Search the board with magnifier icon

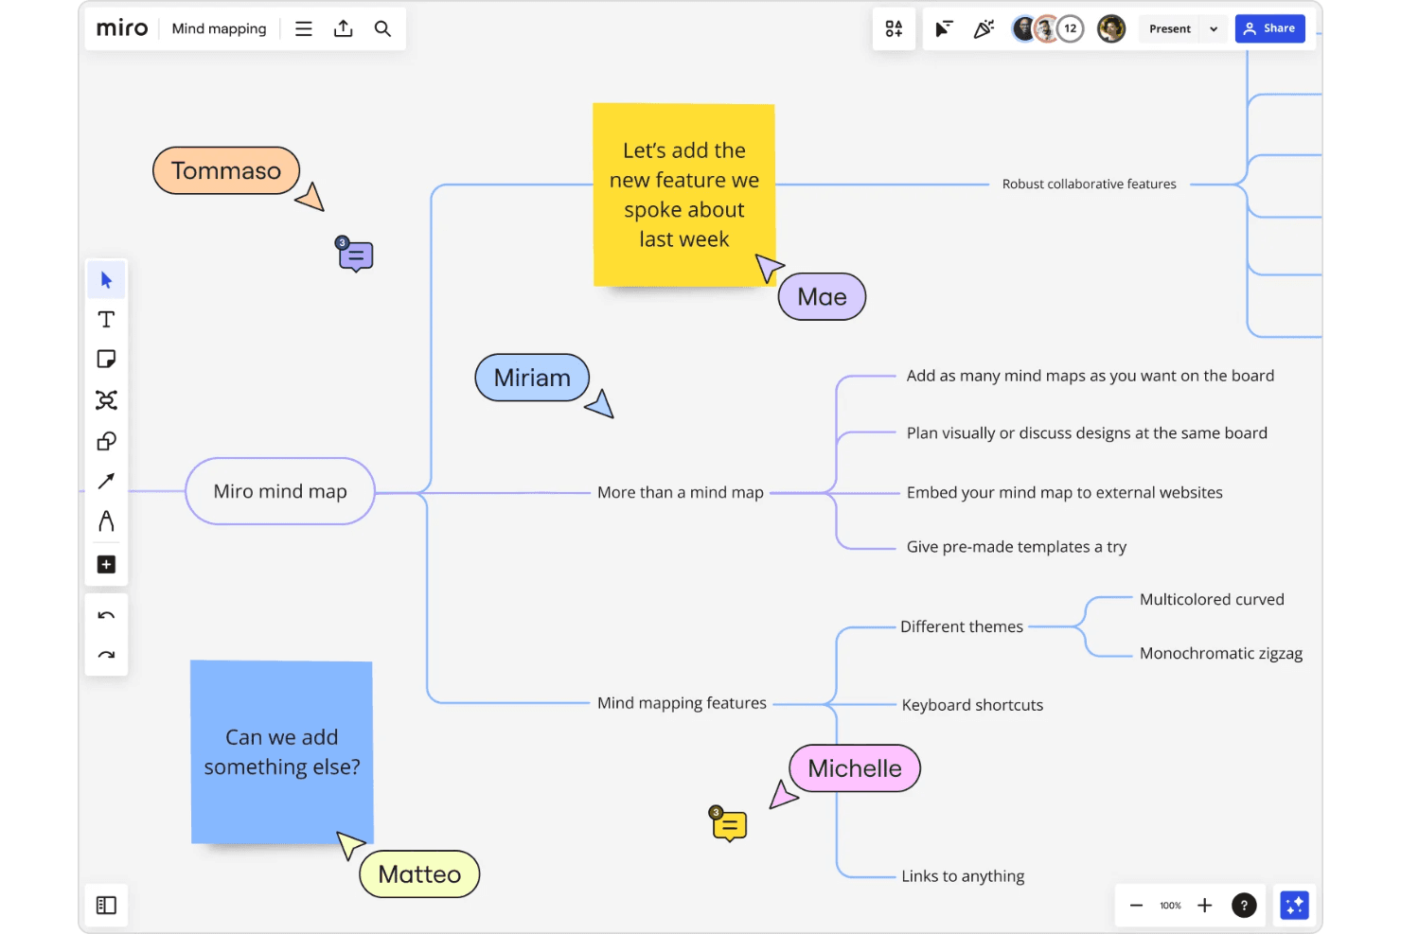(x=382, y=28)
